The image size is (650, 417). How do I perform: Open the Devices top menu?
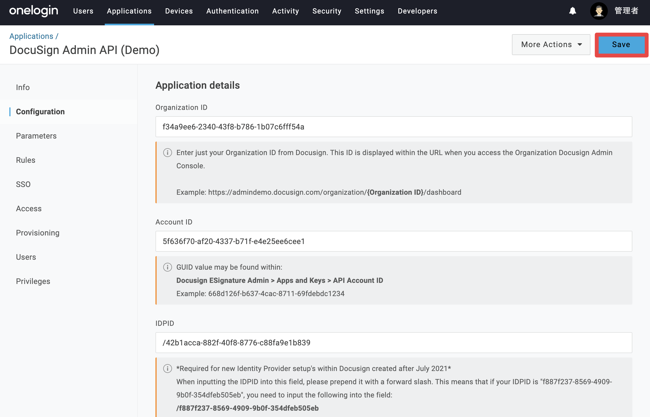(179, 11)
